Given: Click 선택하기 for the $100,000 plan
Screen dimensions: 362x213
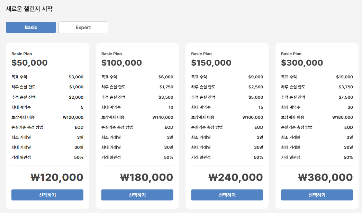Looking at the screenshot, I should coord(137,195).
